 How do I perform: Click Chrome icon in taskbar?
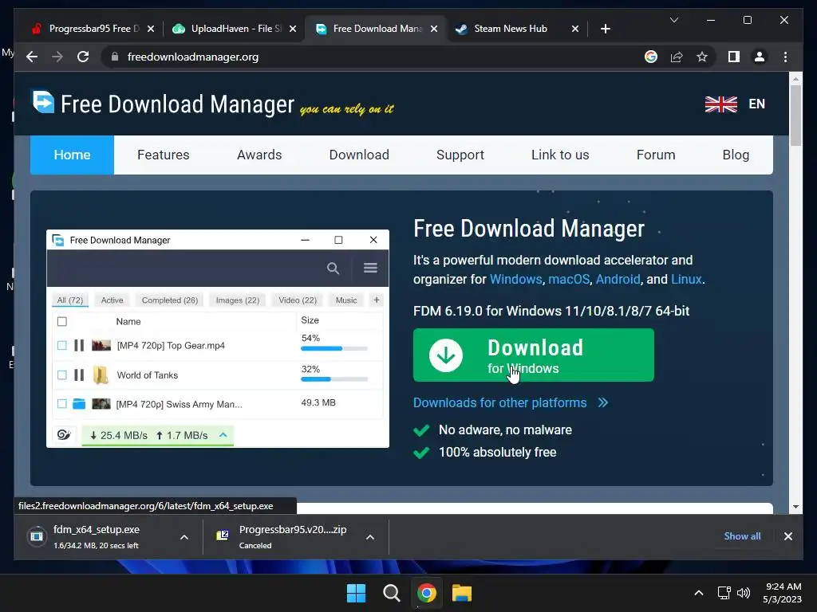point(426,593)
